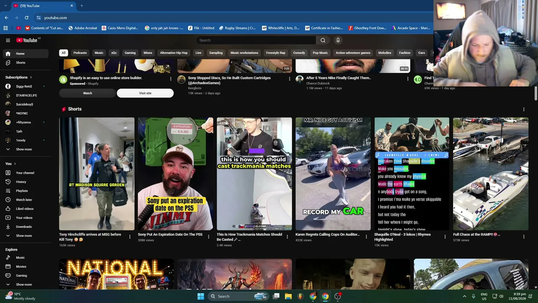Image resolution: width=538 pixels, height=303 pixels.
Task: Open Music under the Explore section
Action: (x=26, y=258)
